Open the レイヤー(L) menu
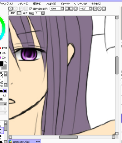Viewport: 122px width, 143px height. [x=23, y=4]
